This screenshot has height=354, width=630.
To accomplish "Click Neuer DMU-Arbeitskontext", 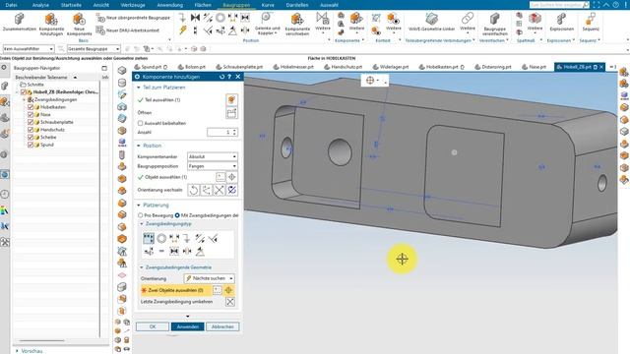I will coord(127,30).
